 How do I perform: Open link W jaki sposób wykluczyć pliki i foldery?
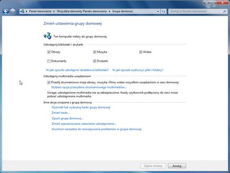(138, 70)
